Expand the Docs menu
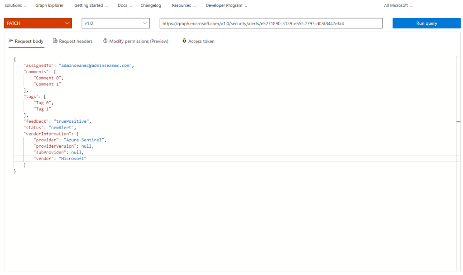Viewport: 463px width, 275px height. click(124, 5)
